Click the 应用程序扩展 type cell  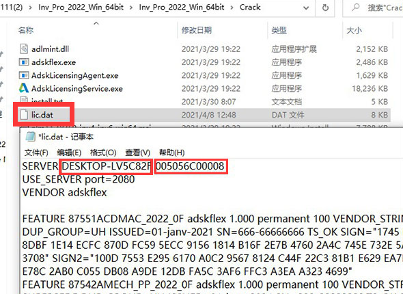click(x=294, y=49)
